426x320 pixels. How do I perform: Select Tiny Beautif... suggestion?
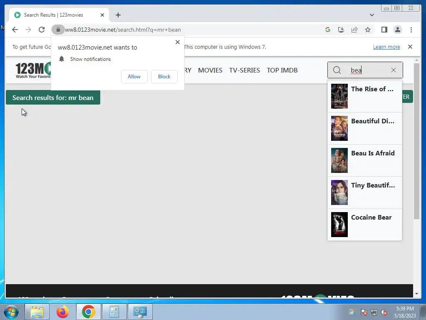point(365,192)
